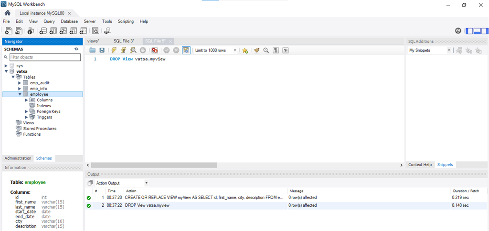
Task: Toggle the right sidebar panel visibility
Action: tap(485, 31)
